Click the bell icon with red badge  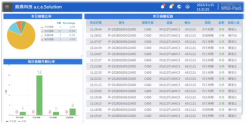pos(163,7)
